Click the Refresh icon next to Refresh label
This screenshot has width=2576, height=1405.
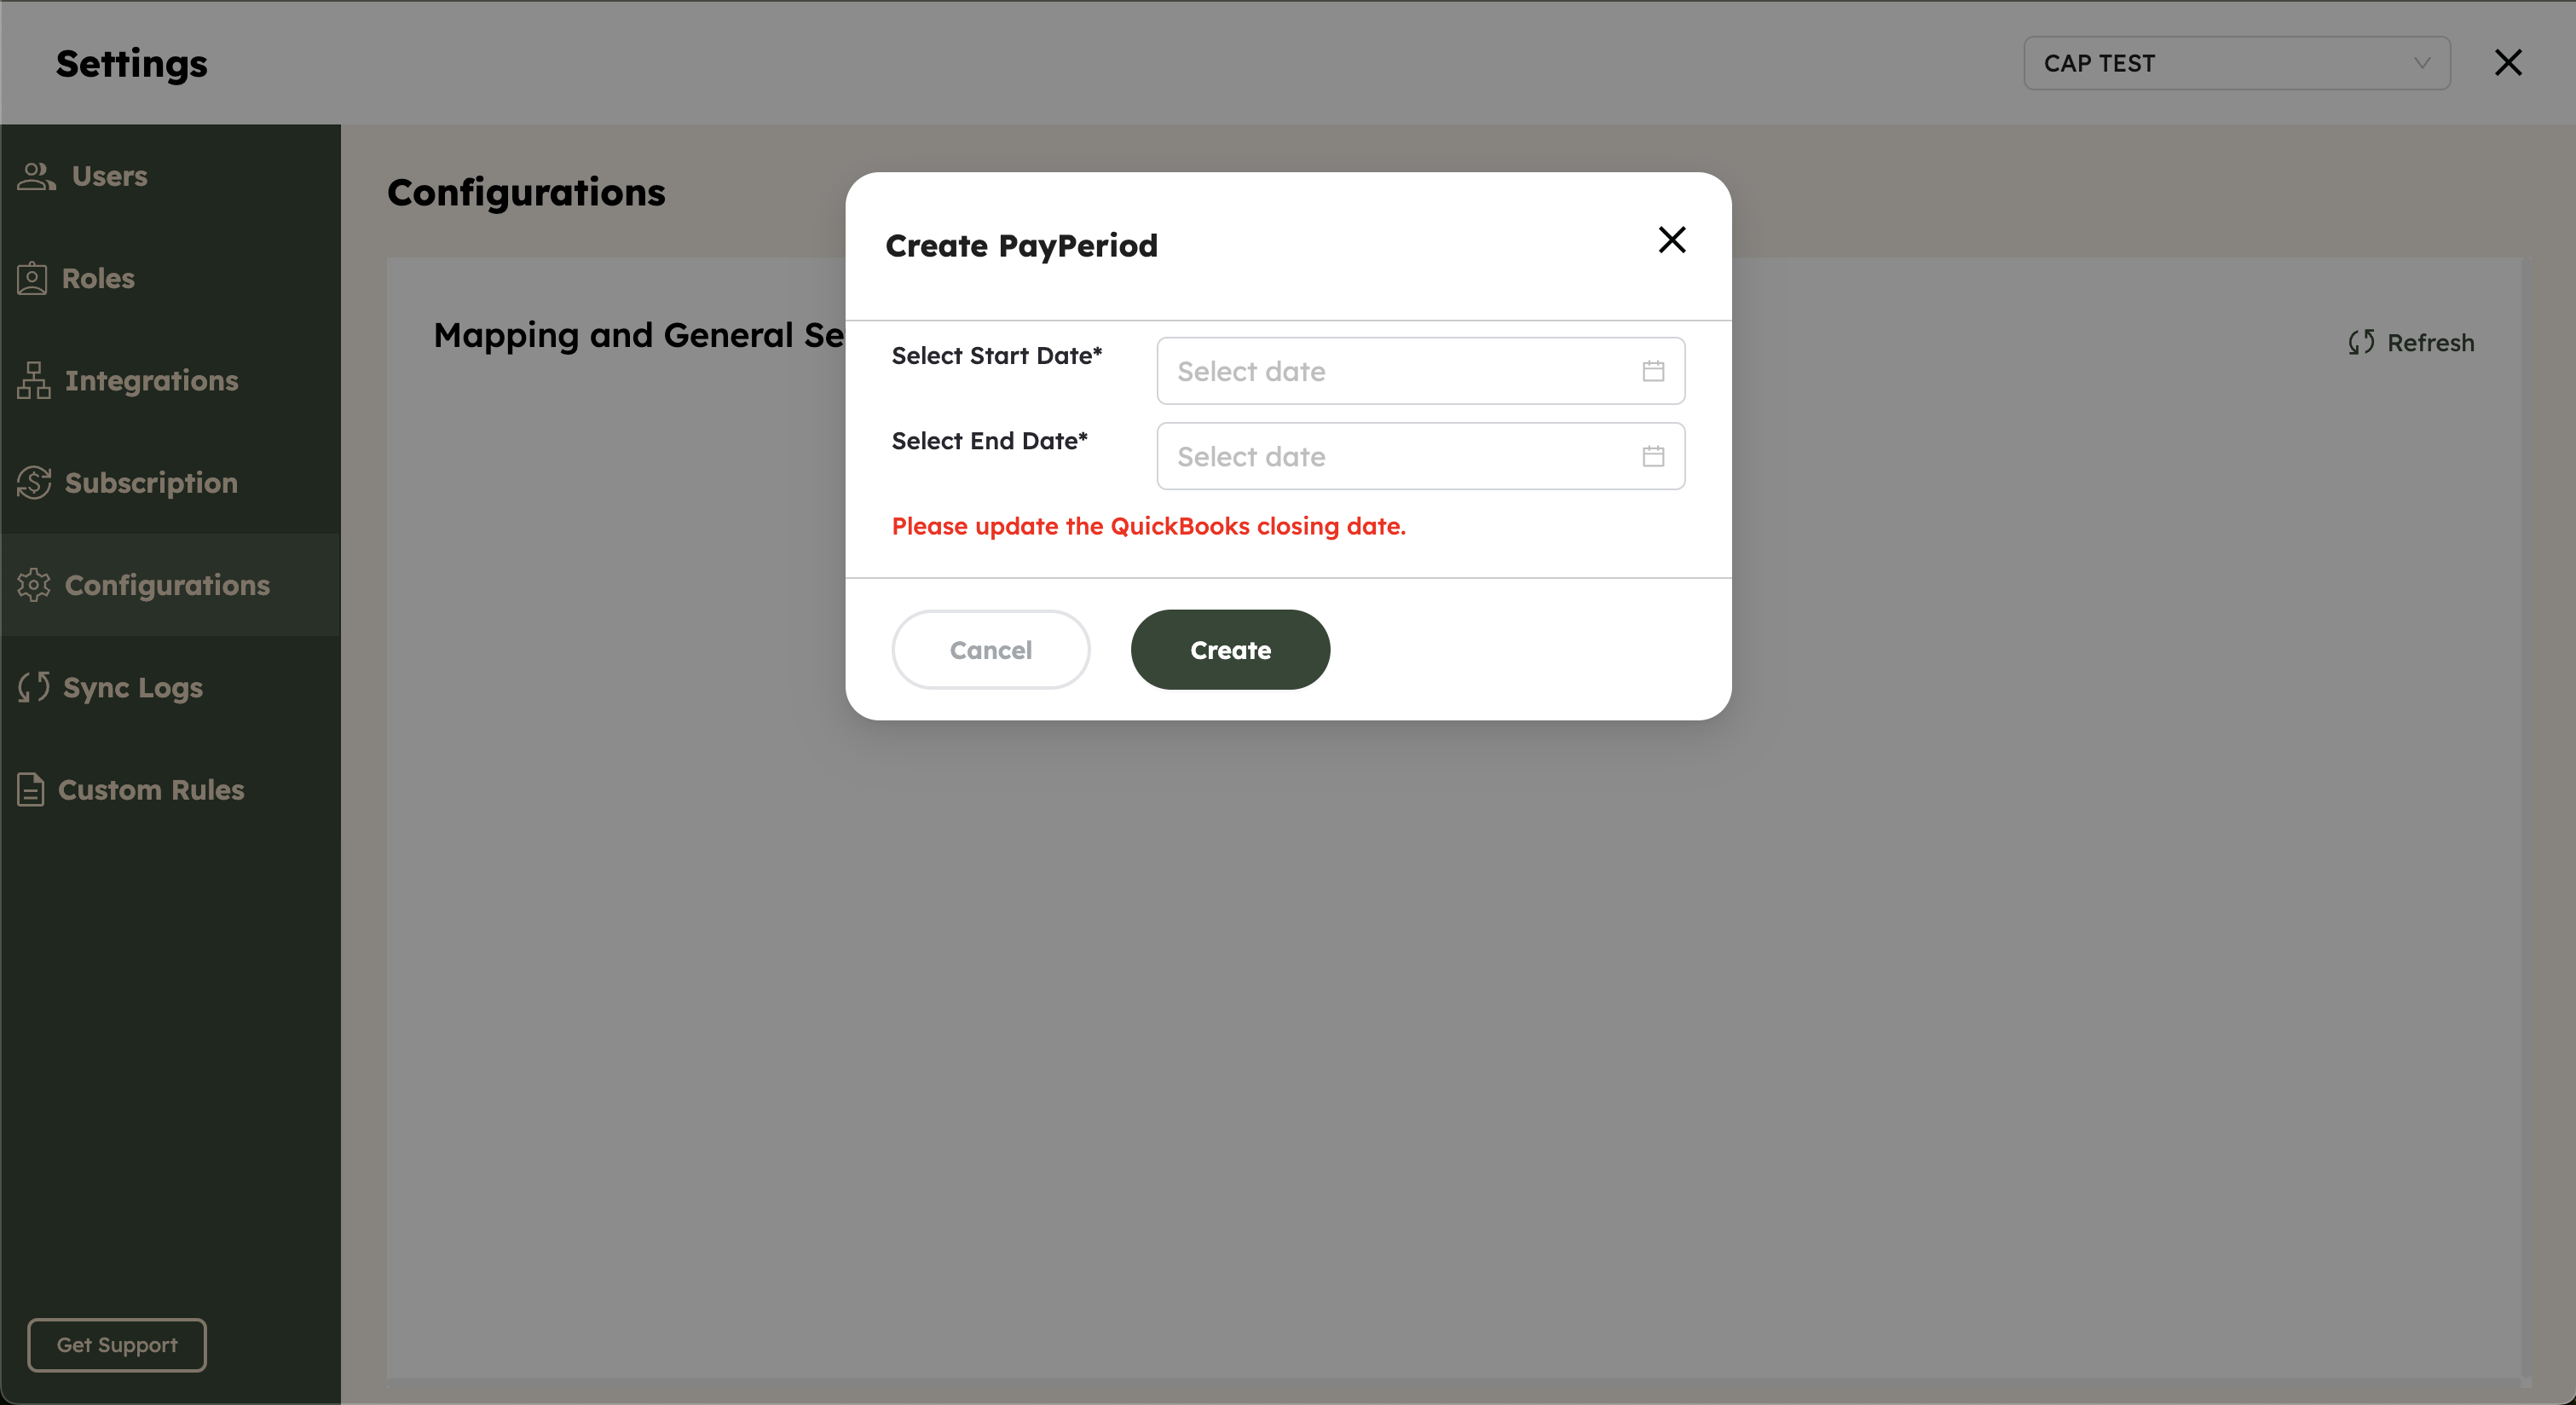(x=2361, y=342)
